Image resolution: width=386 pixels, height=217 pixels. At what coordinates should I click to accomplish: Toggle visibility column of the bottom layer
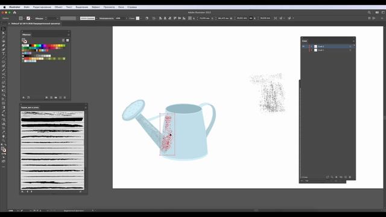click(303, 50)
